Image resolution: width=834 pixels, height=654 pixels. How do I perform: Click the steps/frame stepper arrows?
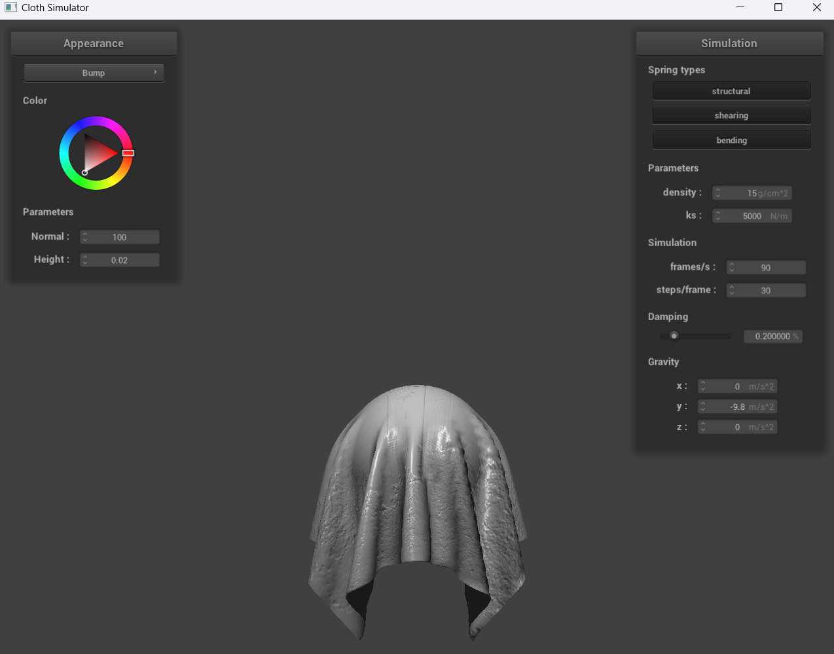732,290
